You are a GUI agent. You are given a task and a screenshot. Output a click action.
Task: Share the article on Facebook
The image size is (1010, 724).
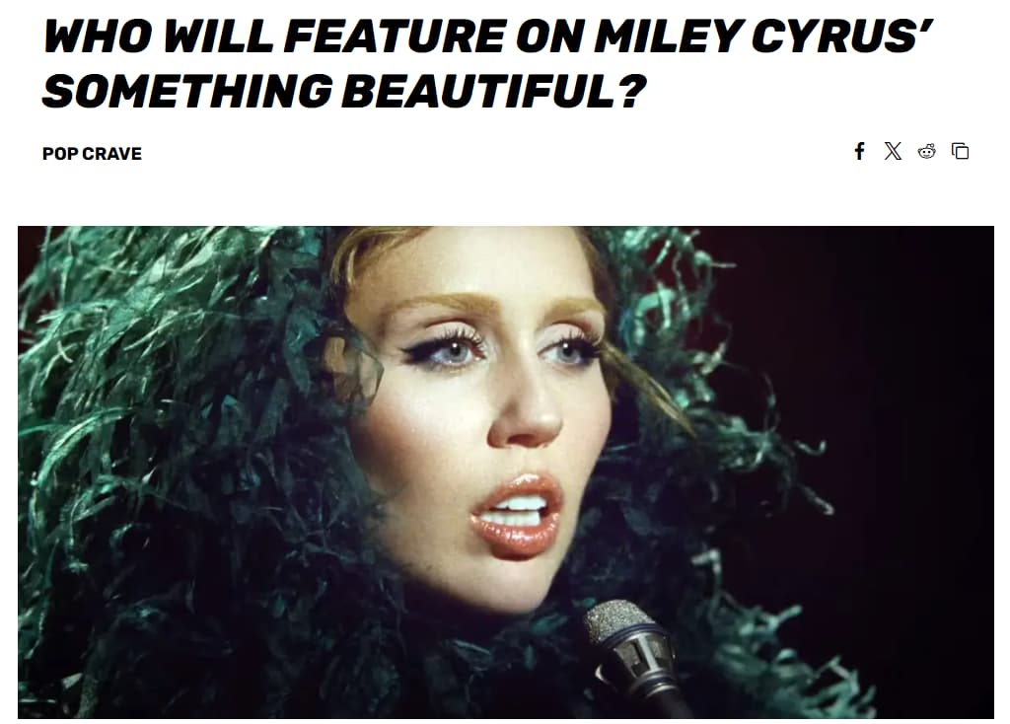coord(859,151)
